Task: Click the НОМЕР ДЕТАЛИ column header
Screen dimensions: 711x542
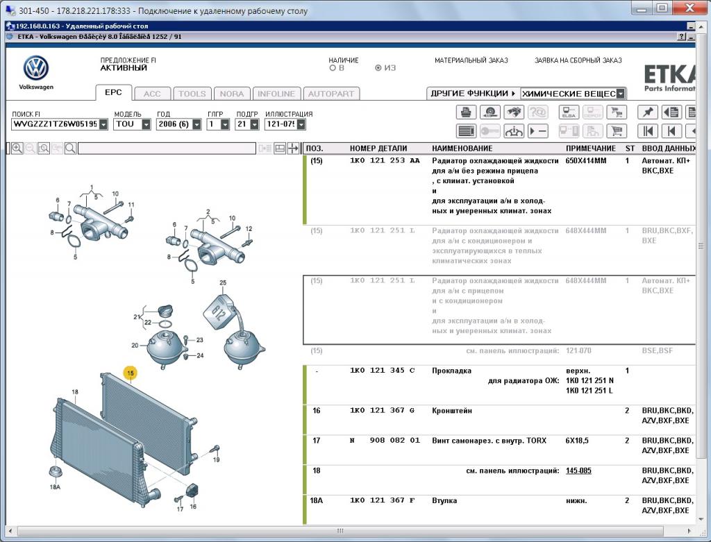Action: coord(378,149)
